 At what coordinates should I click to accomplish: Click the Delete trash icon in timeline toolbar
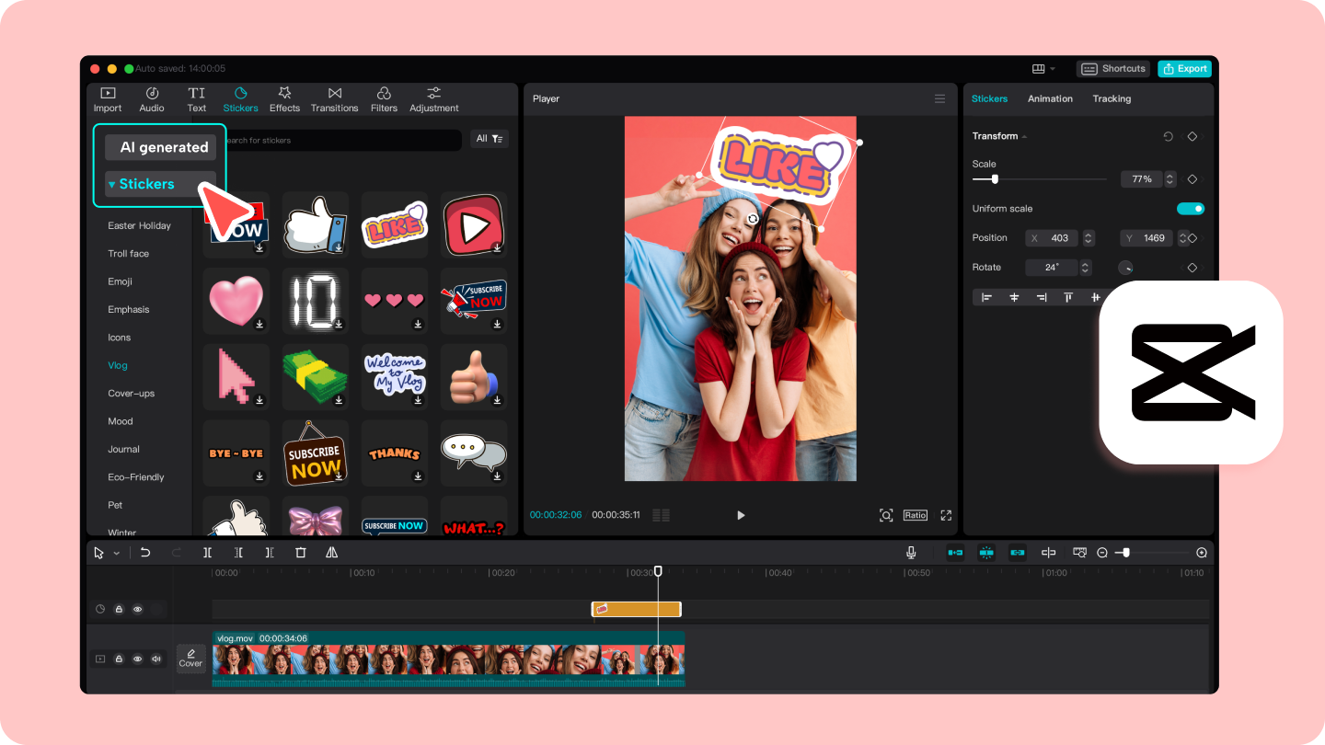click(300, 553)
